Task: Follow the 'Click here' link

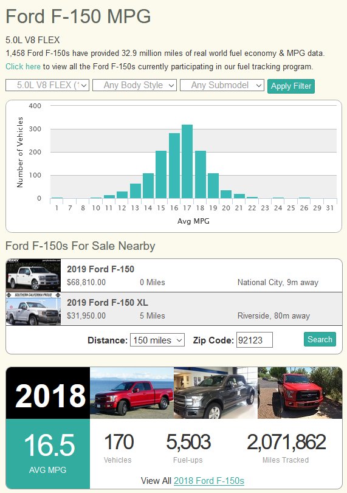Action: point(23,67)
